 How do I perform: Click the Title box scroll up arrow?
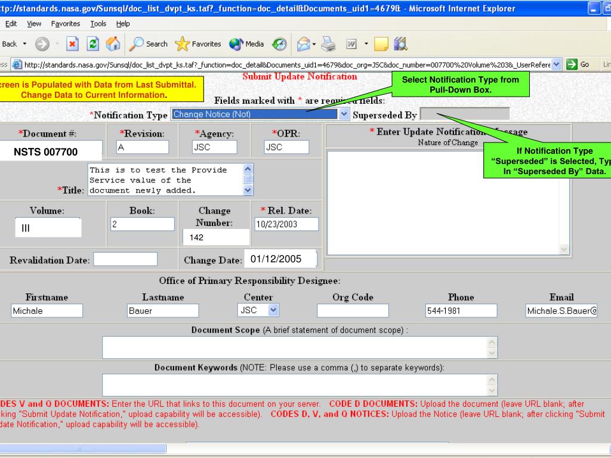pyautogui.click(x=248, y=169)
